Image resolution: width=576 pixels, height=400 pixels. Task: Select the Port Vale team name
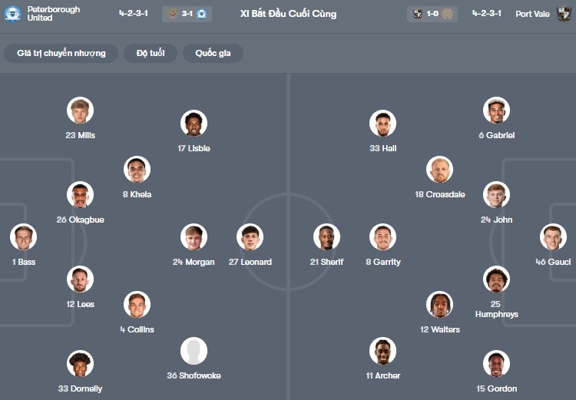(x=532, y=14)
